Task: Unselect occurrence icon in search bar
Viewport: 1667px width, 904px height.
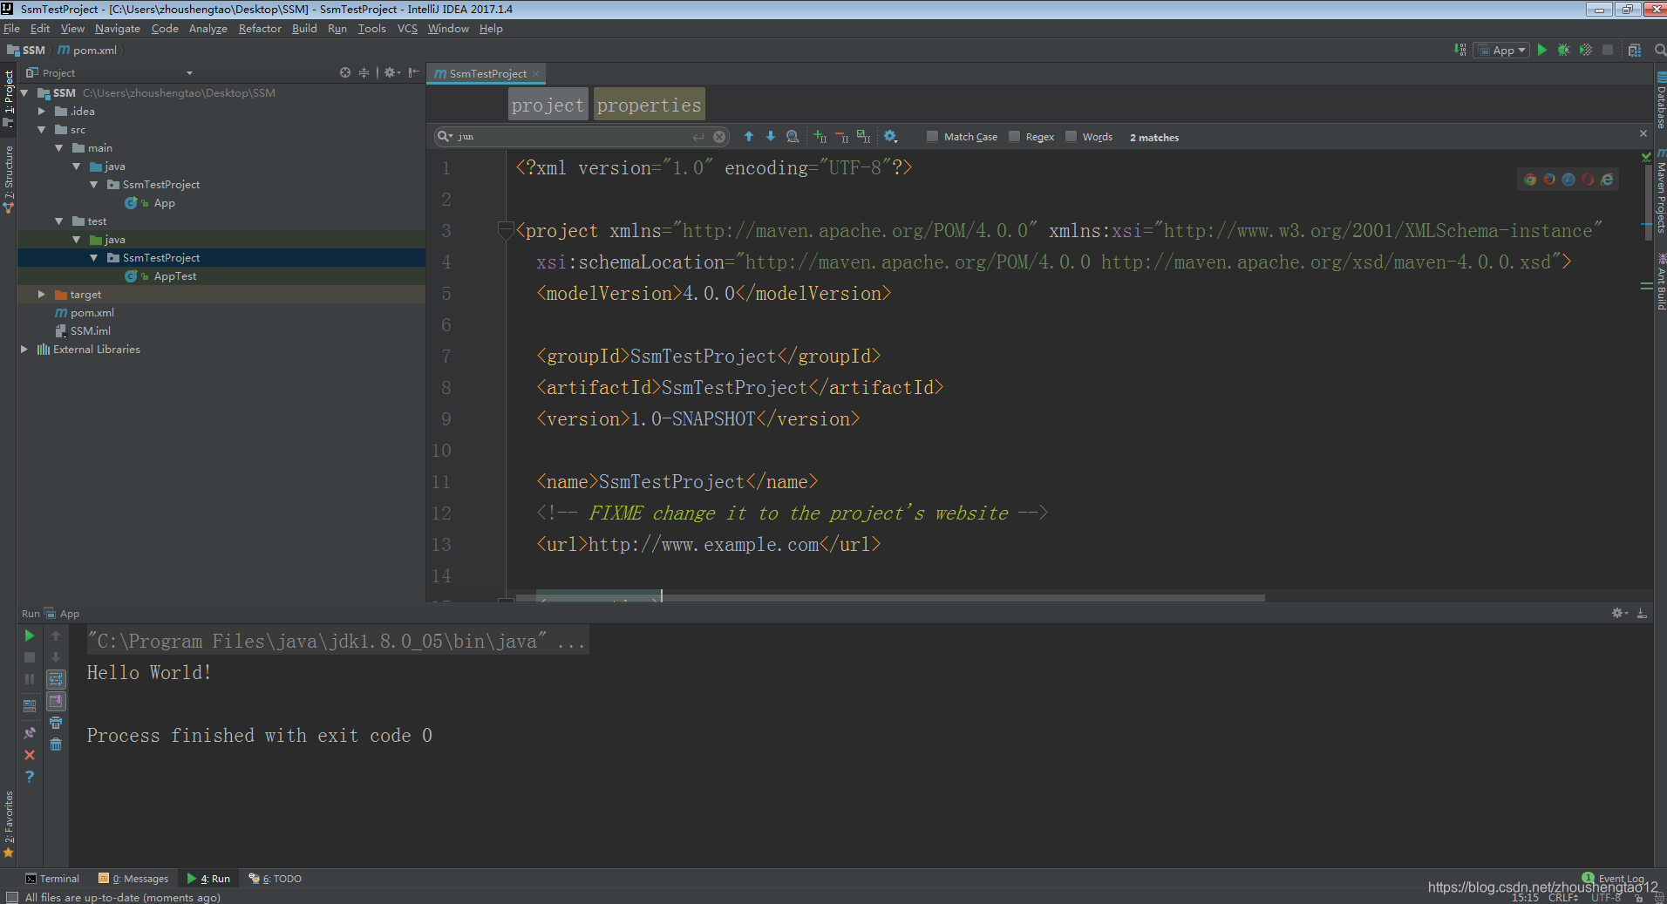Action: pos(841,136)
